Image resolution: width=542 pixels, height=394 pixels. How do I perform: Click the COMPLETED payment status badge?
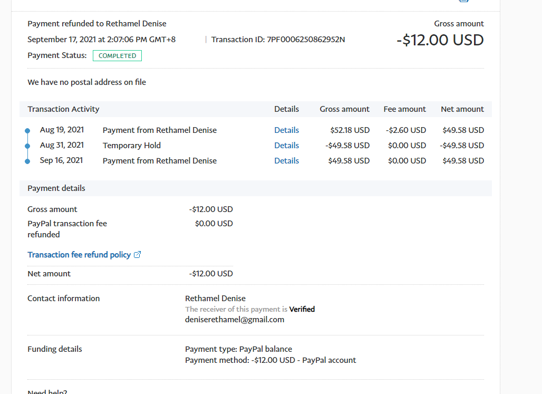click(x=117, y=56)
